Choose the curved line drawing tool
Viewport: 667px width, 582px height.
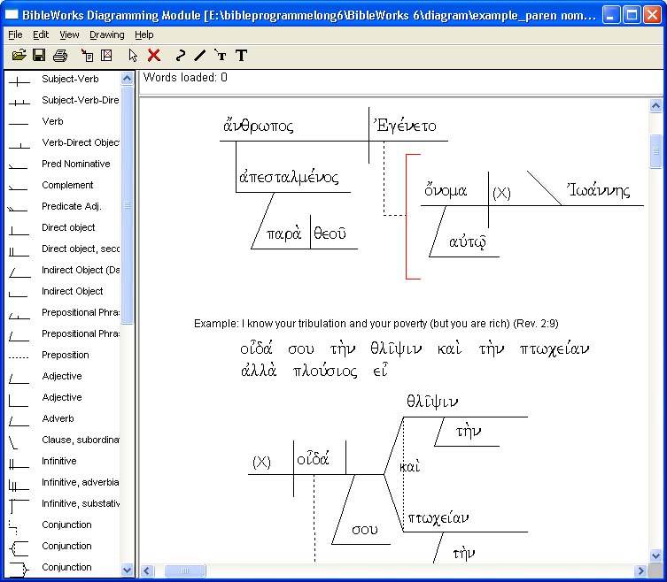181,55
